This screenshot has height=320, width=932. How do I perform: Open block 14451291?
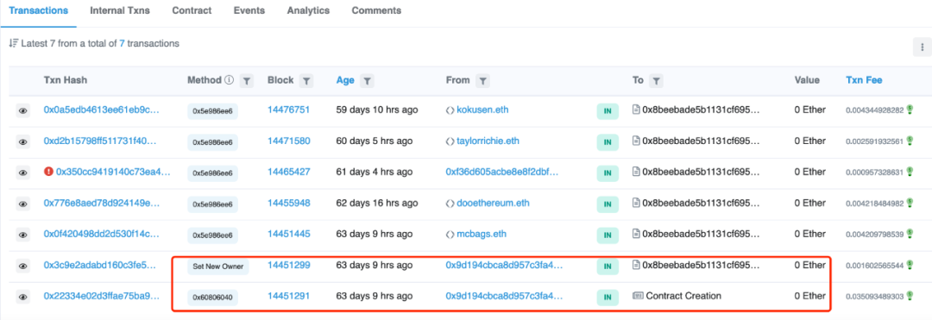click(x=288, y=296)
